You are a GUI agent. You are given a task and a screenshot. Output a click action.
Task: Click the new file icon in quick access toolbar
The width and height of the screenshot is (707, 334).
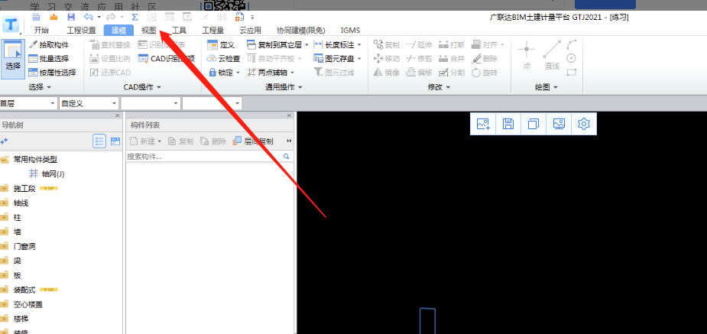click(36, 17)
